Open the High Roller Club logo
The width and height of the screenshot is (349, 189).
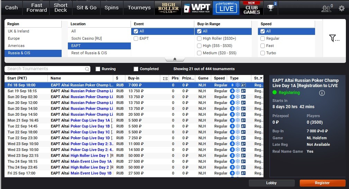click(168, 8)
